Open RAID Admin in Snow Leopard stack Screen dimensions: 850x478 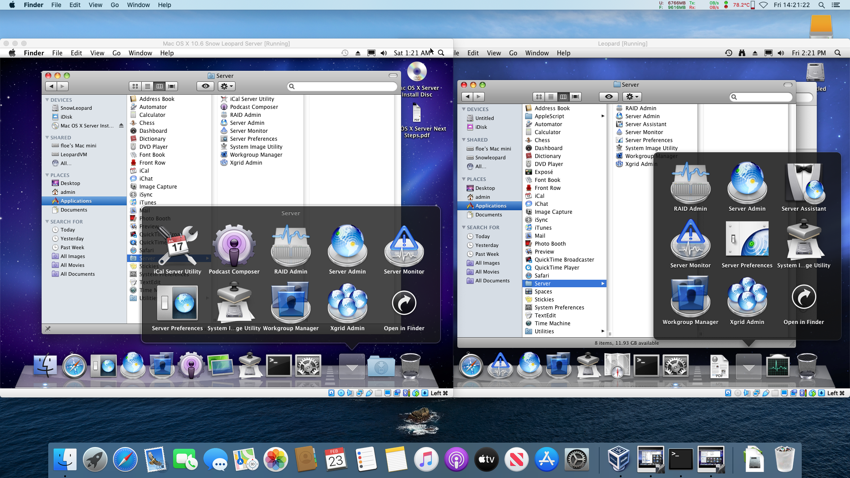point(291,250)
